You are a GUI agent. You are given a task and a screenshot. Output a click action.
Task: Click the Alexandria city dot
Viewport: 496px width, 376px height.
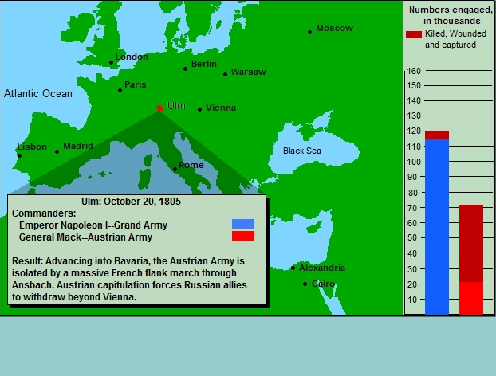pos(293,268)
